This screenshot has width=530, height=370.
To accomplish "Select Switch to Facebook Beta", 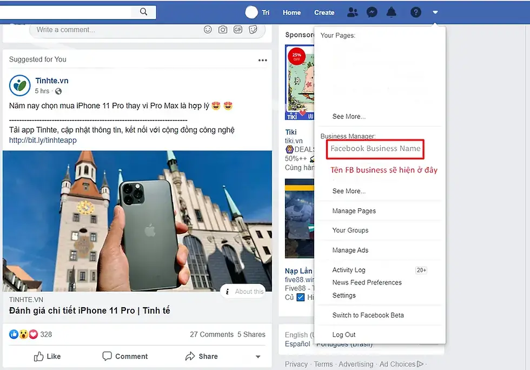I will 368,315.
